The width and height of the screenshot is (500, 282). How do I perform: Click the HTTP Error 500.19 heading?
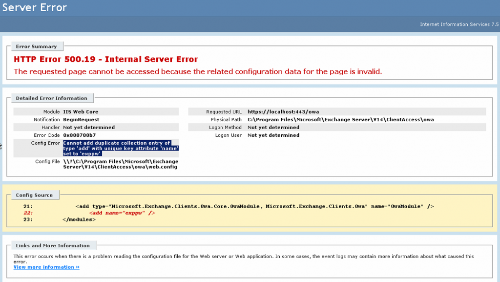(x=105, y=59)
